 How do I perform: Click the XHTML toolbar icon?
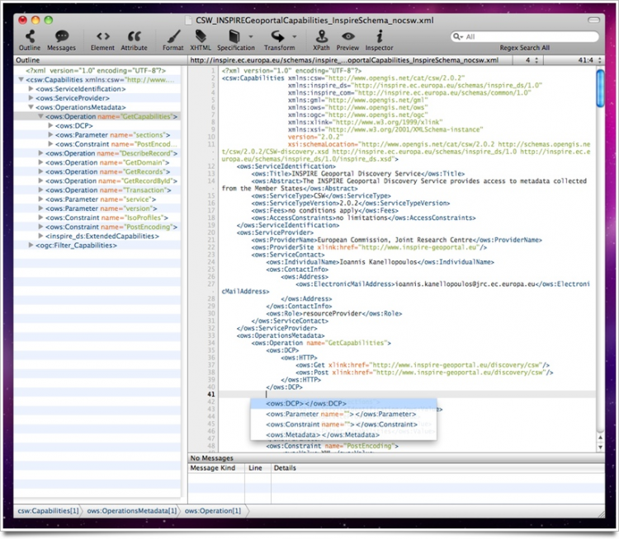click(x=201, y=36)
